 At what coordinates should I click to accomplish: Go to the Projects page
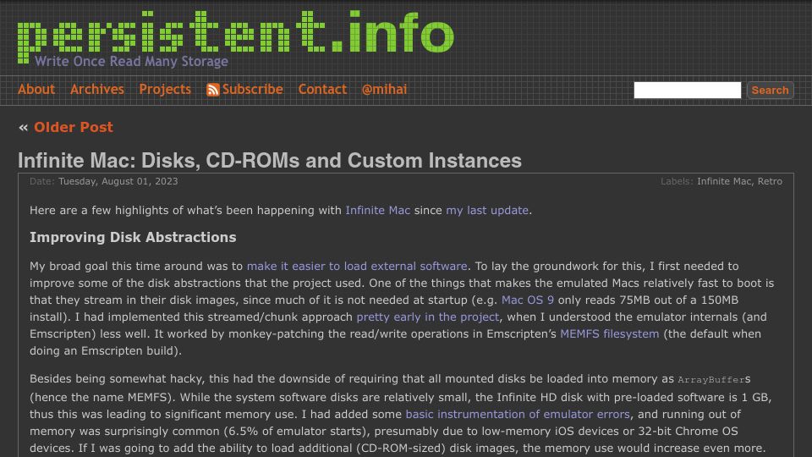165,90
